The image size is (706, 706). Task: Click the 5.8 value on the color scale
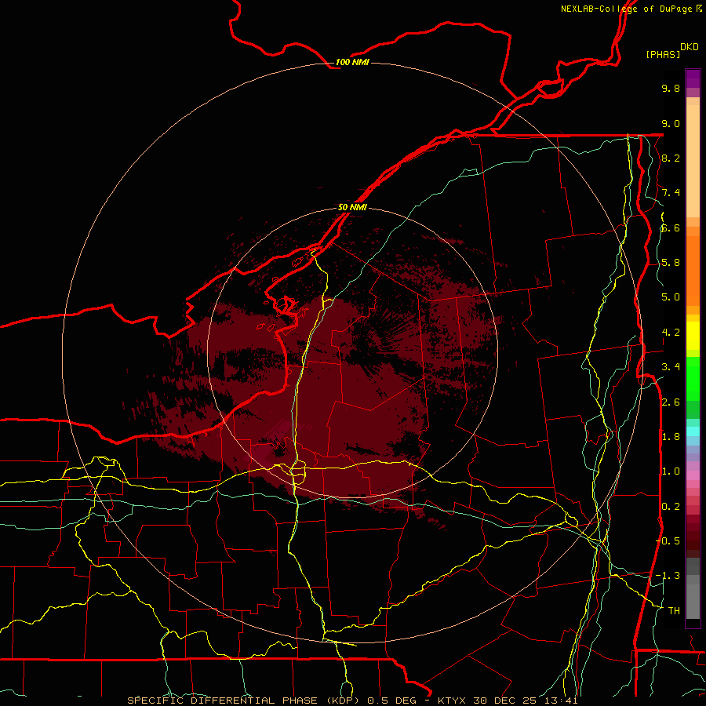coord(671,263)
